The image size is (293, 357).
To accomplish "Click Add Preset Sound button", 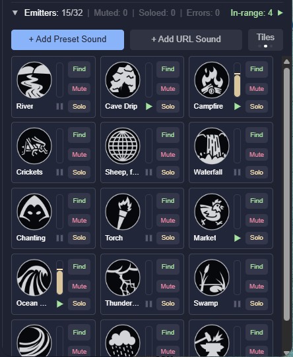I will 67,40.
